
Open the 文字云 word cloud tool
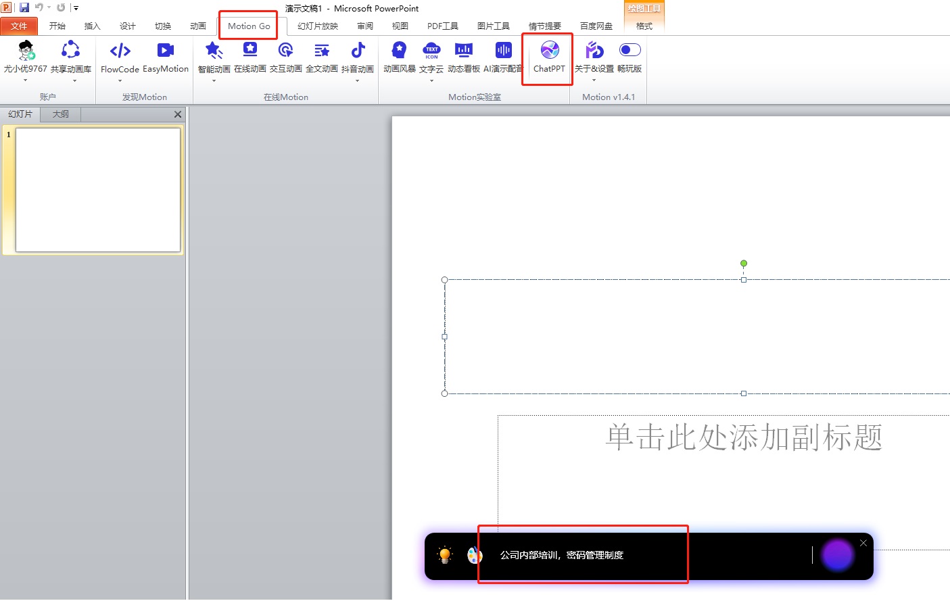(x=431, y=57)
